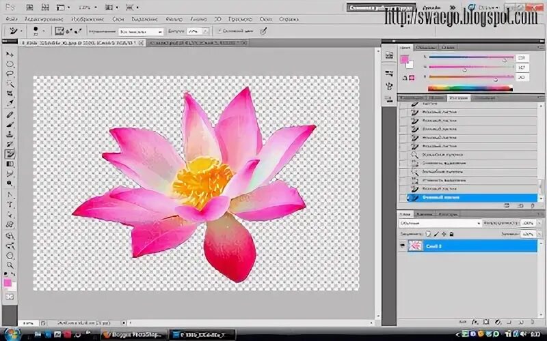Click the foreground color swatch in the Color panel
Image resolution: width=547 pixels, height=341 pixels.
[x=404, y=60]
